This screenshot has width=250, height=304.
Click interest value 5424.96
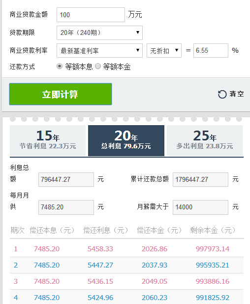click(100, 298)
